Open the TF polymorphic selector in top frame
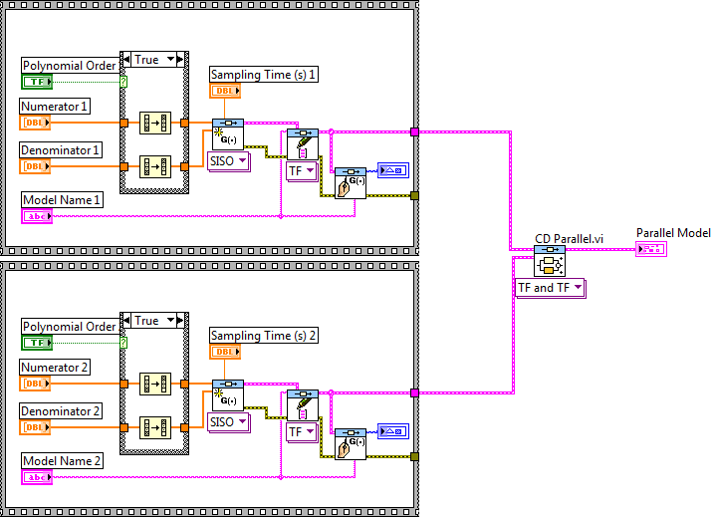Image resolution: width=713 pixels, height=517 pixels. click(x=302, y=171)
